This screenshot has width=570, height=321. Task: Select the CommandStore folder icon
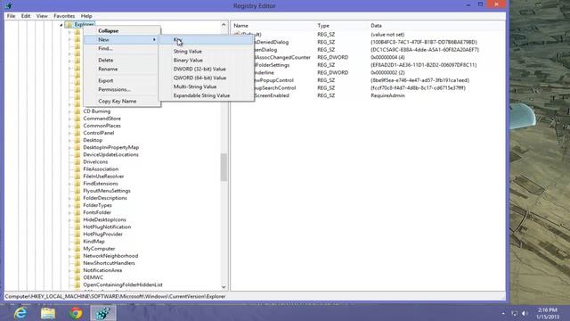click(77, 119)
